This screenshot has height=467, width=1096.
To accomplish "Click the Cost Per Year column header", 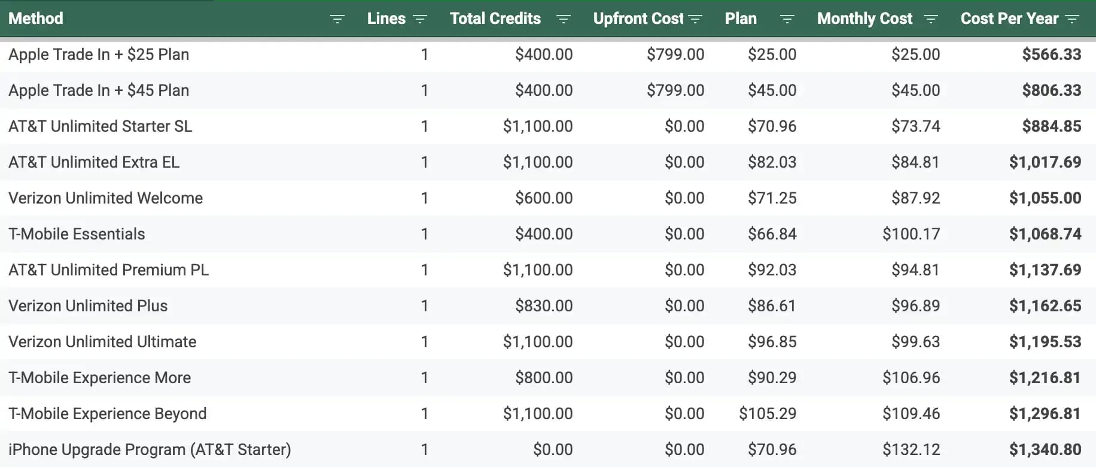I will [x=1008, y=19].
